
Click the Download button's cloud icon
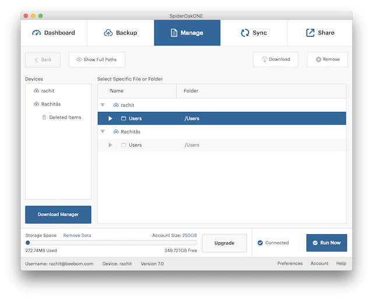[x=265, y=59]
